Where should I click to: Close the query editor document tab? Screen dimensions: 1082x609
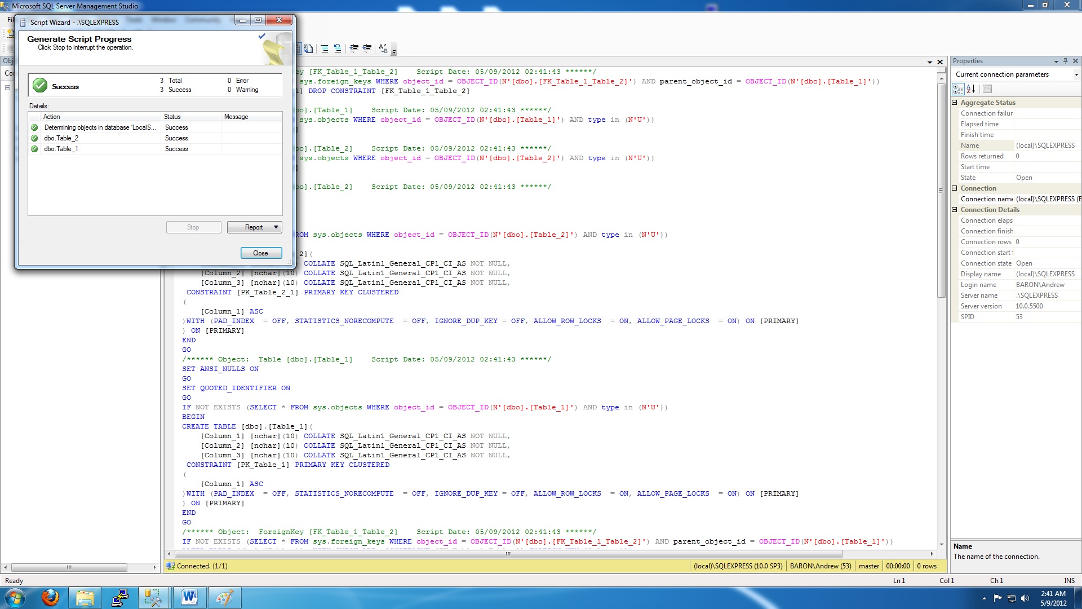(x=940, y=62)
